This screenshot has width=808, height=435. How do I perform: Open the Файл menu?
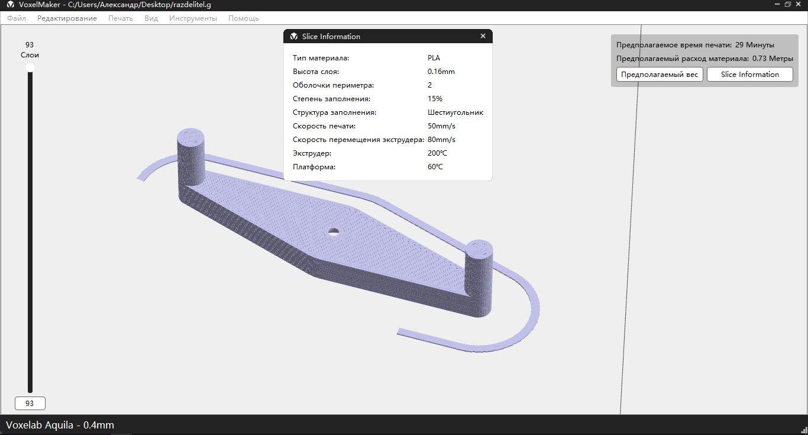pos(17,18)
